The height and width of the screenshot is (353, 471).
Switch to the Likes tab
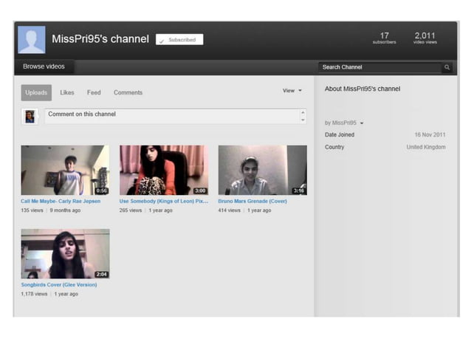click(67, 93)
